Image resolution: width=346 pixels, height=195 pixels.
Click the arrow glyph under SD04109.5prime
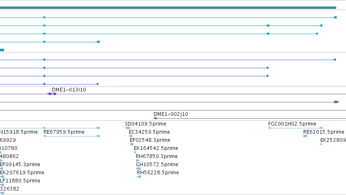127,128
